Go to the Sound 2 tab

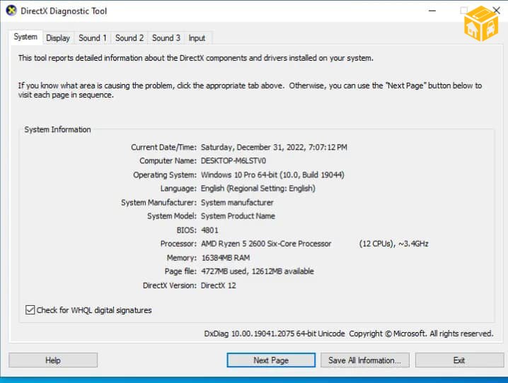129,38
